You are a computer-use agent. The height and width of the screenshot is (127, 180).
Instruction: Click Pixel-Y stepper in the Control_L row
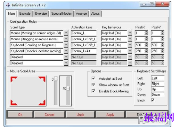(x=162, y=33)
